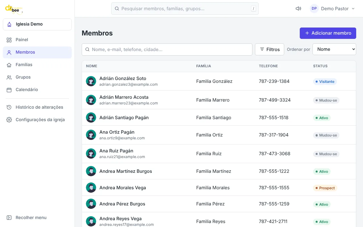Image resolution: width=363 pixels, height=227 pixels.
Task: Focus the Nome, e-mail, telefone, cidade search field
Action: coord(167,49)
